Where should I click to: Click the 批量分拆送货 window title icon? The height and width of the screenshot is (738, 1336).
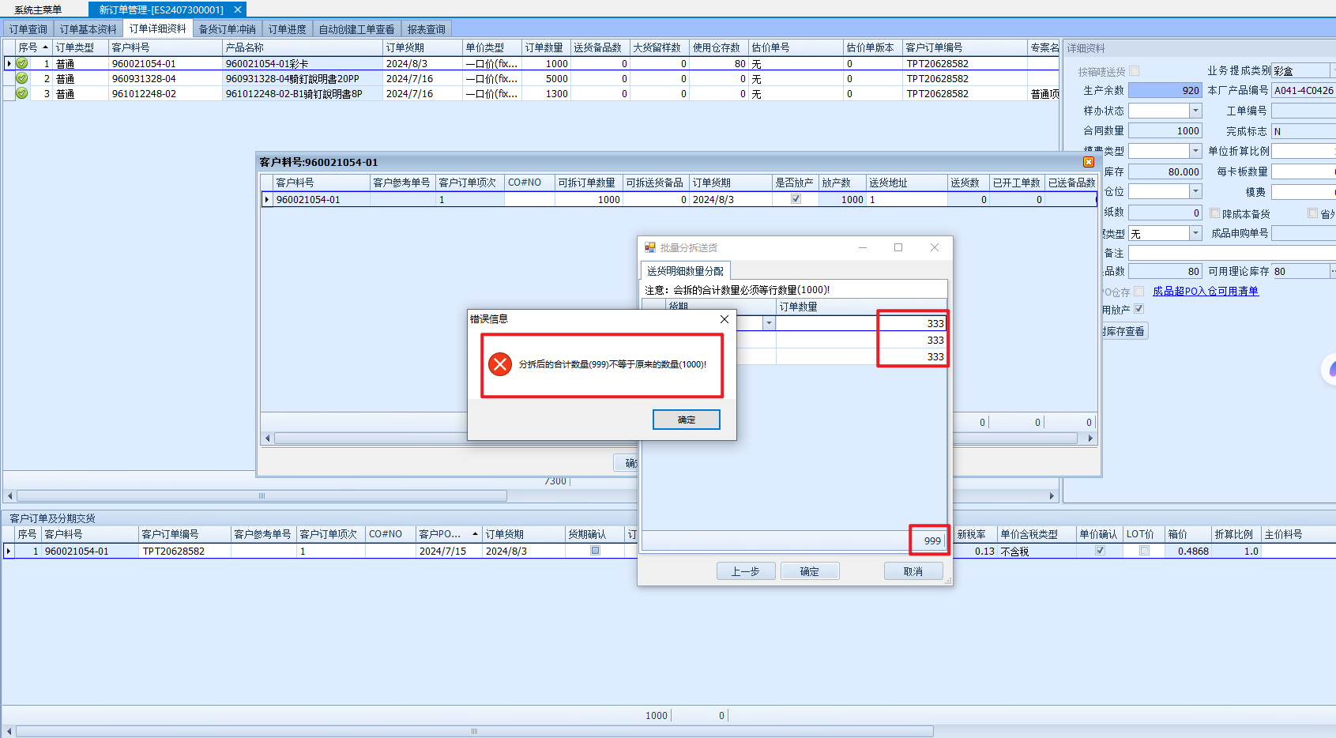point(650,247)
